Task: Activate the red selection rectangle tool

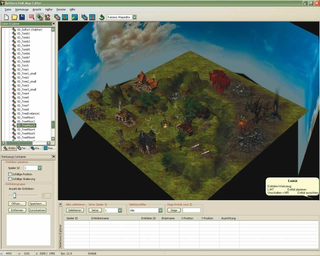Action: point(32,17)
